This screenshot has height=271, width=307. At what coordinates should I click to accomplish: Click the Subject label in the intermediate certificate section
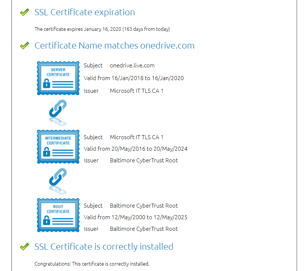coord(93,137)
